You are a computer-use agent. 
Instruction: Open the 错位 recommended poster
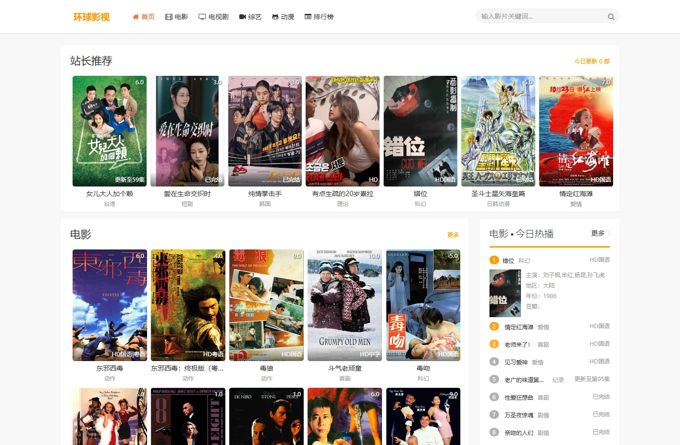(x=421, y=131)
